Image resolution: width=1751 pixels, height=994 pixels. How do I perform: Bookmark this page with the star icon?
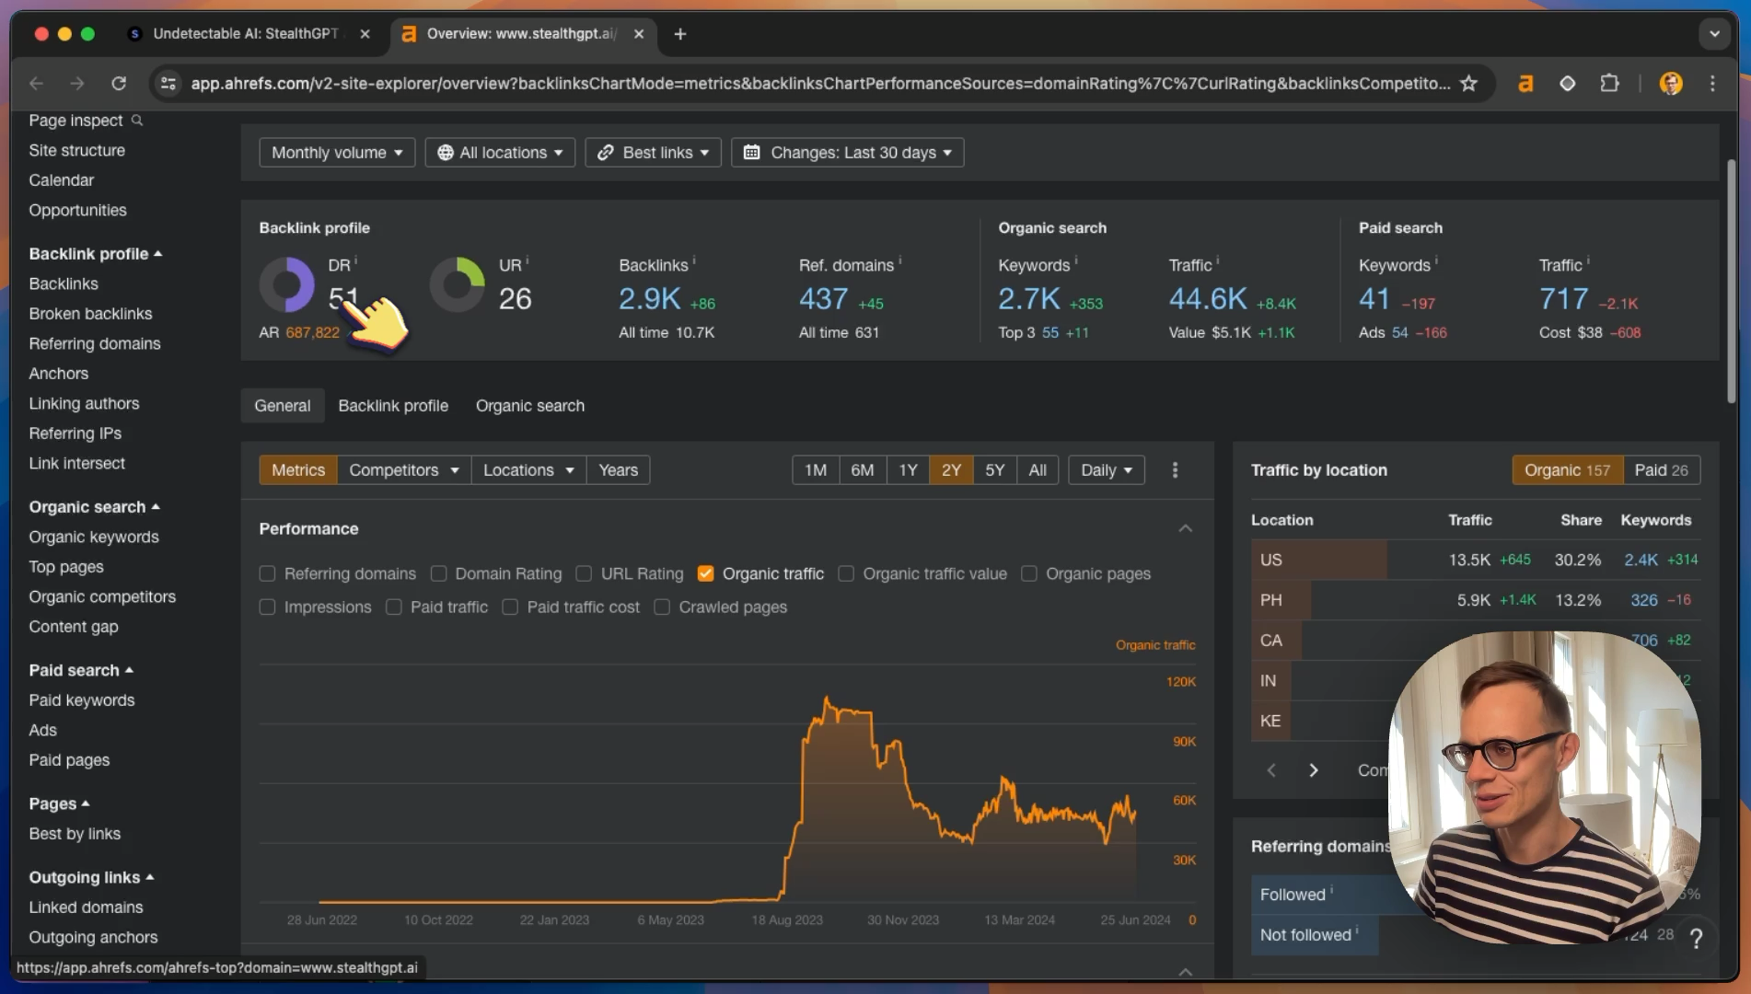point(1469,84)
